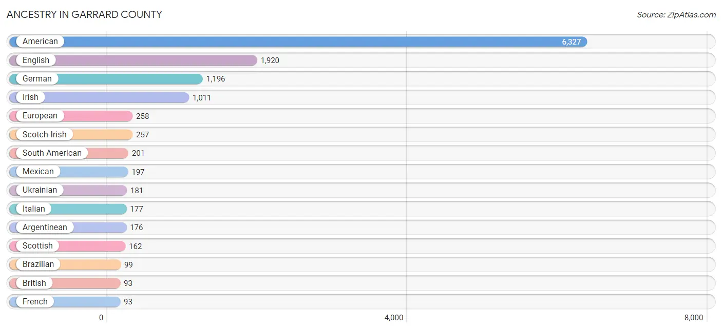Select the Mexican label pill
The image size is (722, 330).
point(38,172)
